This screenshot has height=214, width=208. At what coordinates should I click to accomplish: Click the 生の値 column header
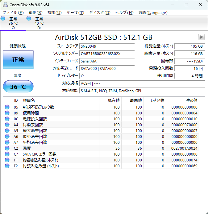click(x=182, y=101)
